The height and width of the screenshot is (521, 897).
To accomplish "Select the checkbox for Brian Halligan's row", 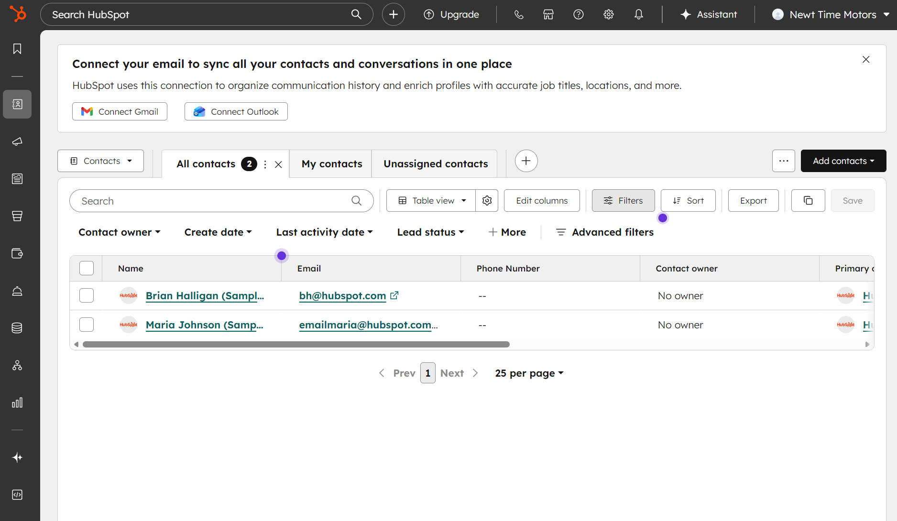I will pos(87,295).
